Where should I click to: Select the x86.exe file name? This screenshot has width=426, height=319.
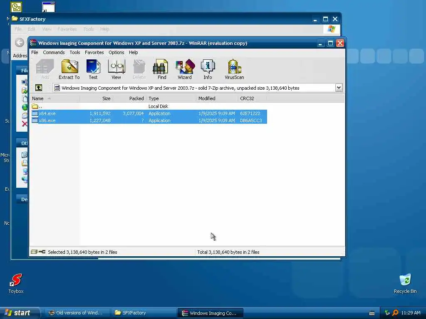tap(47, 120)
